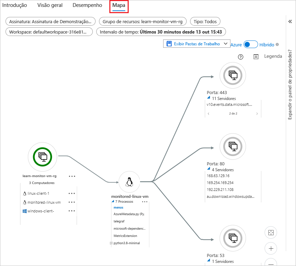Expand the properties panel with double chevron
Image resolution: width=296 pixels, height=266 pixels.
pos(290,21)
